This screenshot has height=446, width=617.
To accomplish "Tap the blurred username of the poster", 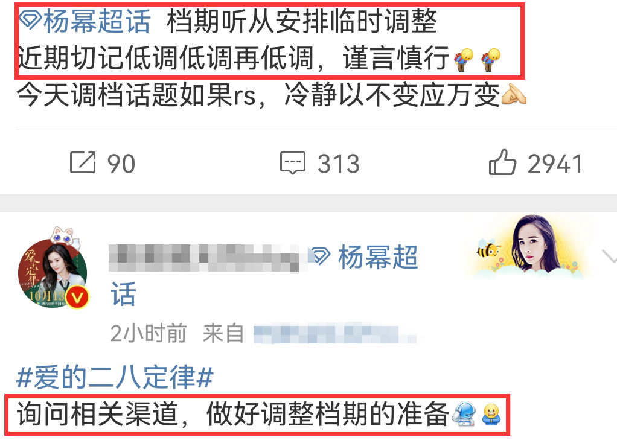I will point(203,258).
